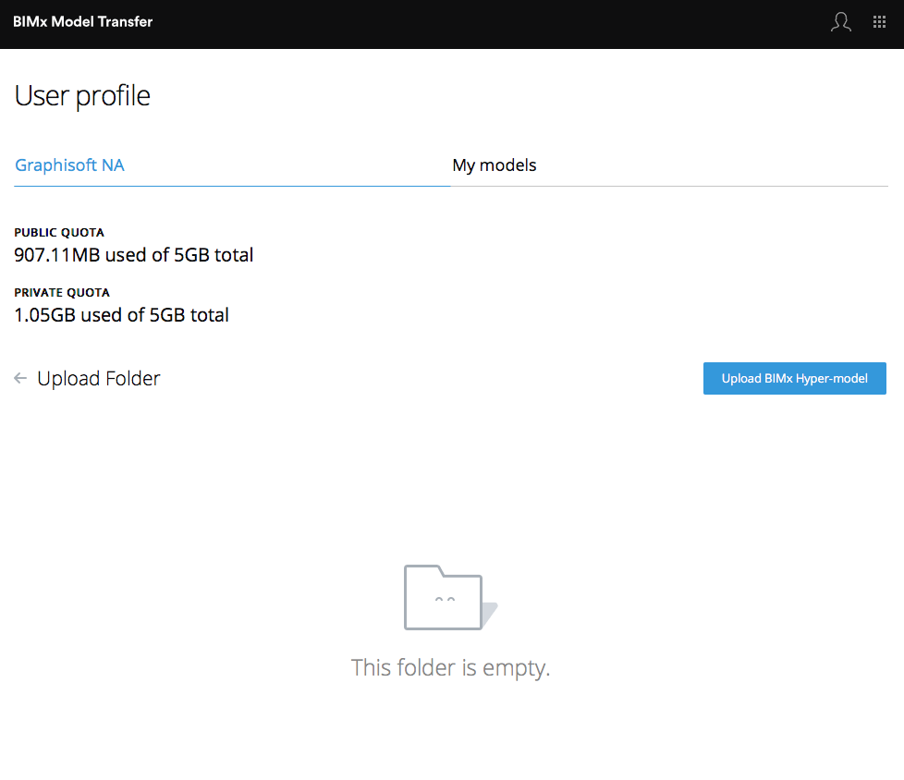Click the back arrow beside Upload Folder
The image size is (904, 780).
click(x=20, y=378)
